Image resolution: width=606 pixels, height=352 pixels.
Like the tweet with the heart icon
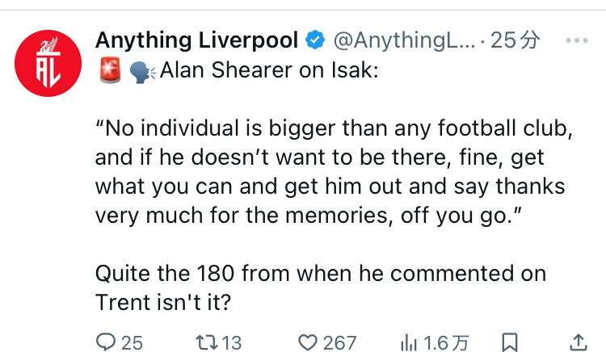pos(308,342)
